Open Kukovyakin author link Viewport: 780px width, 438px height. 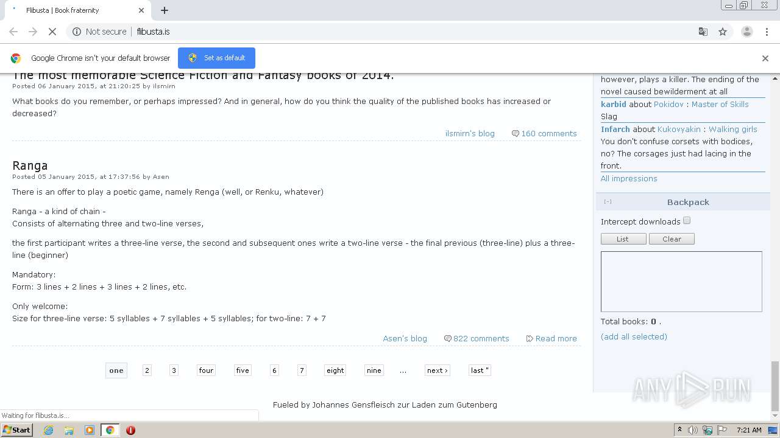pyautogui.click(x=679, y=129)
